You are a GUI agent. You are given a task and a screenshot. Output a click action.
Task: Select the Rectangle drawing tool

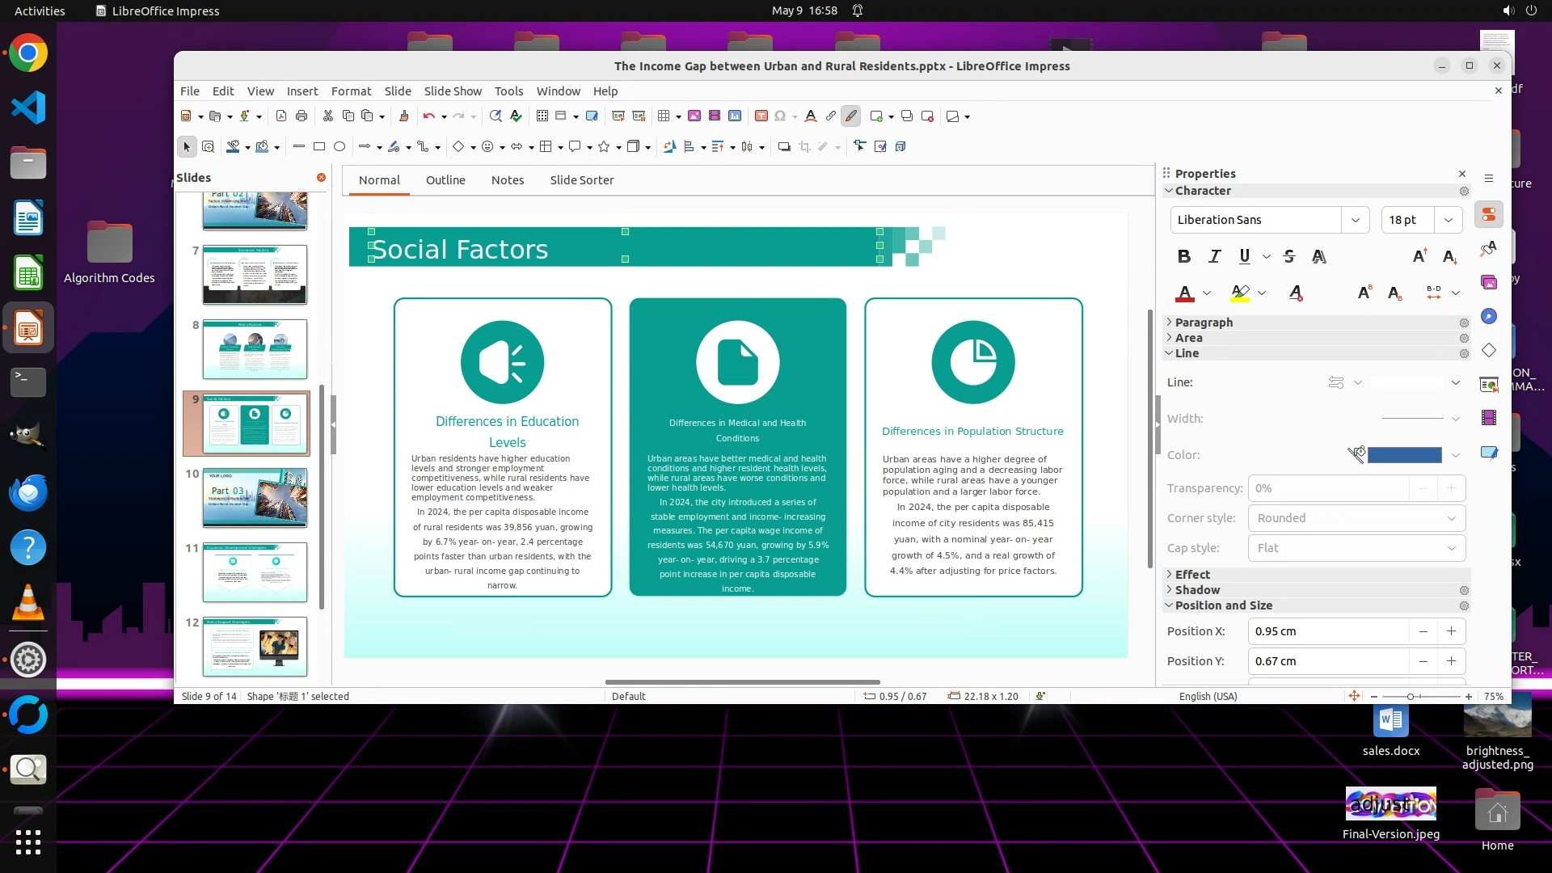[x=319, y=146]
